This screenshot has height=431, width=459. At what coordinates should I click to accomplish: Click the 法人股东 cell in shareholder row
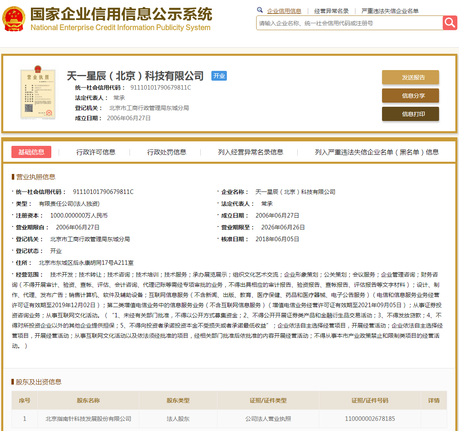click(x=178, y=419)
